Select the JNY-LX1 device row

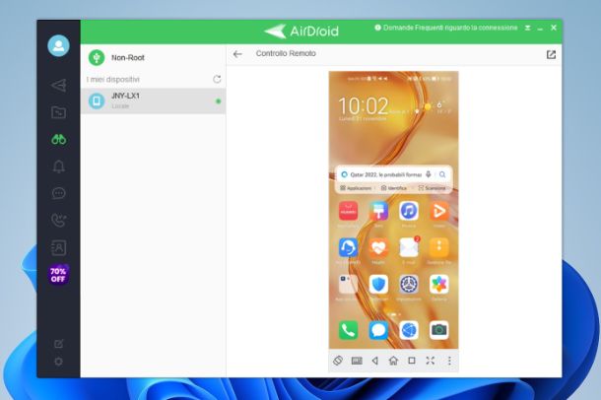(x=153, y=100)
